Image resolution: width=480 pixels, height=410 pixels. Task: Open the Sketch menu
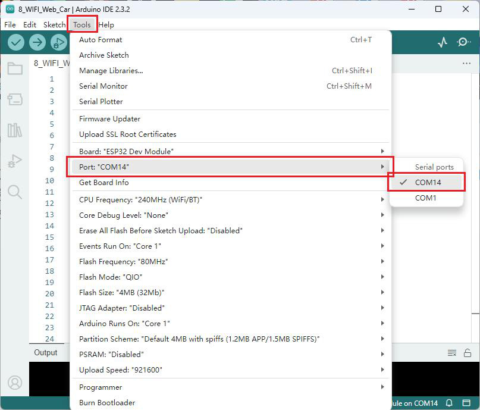[x=55, y=24]
